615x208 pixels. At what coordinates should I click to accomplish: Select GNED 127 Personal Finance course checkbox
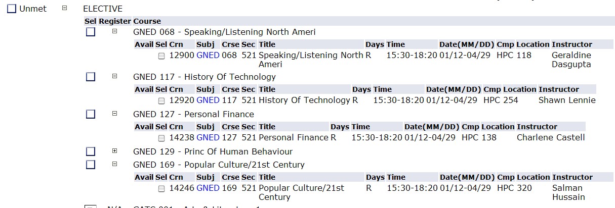pos(91,114)
